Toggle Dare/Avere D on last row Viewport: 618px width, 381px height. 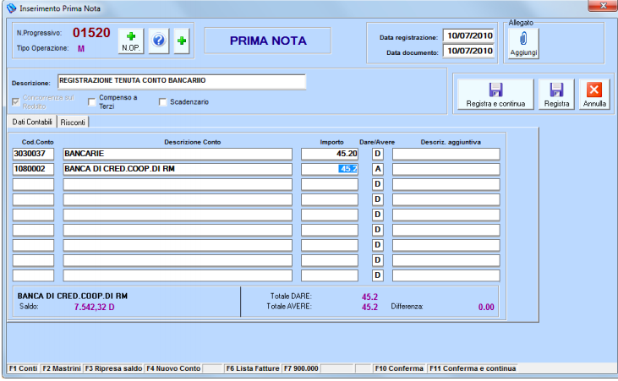pyautogui.click(x=378, y=275)
